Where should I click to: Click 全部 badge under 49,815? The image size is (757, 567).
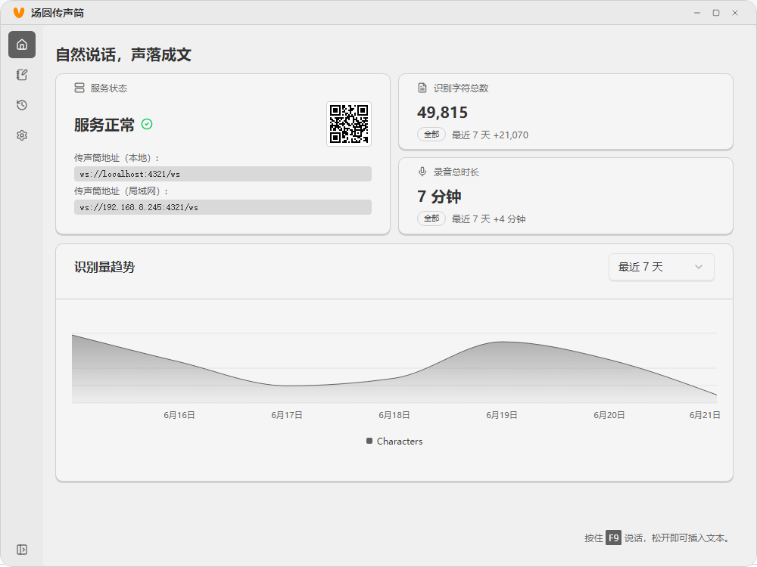tap(431, 135)
